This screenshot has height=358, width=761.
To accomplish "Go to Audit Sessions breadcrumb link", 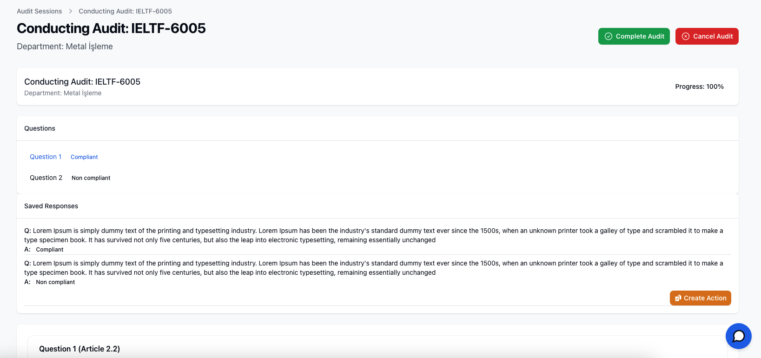I will tap(40, 11).
